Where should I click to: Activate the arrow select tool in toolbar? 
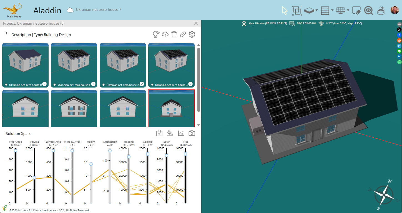(x=285, y=11)
